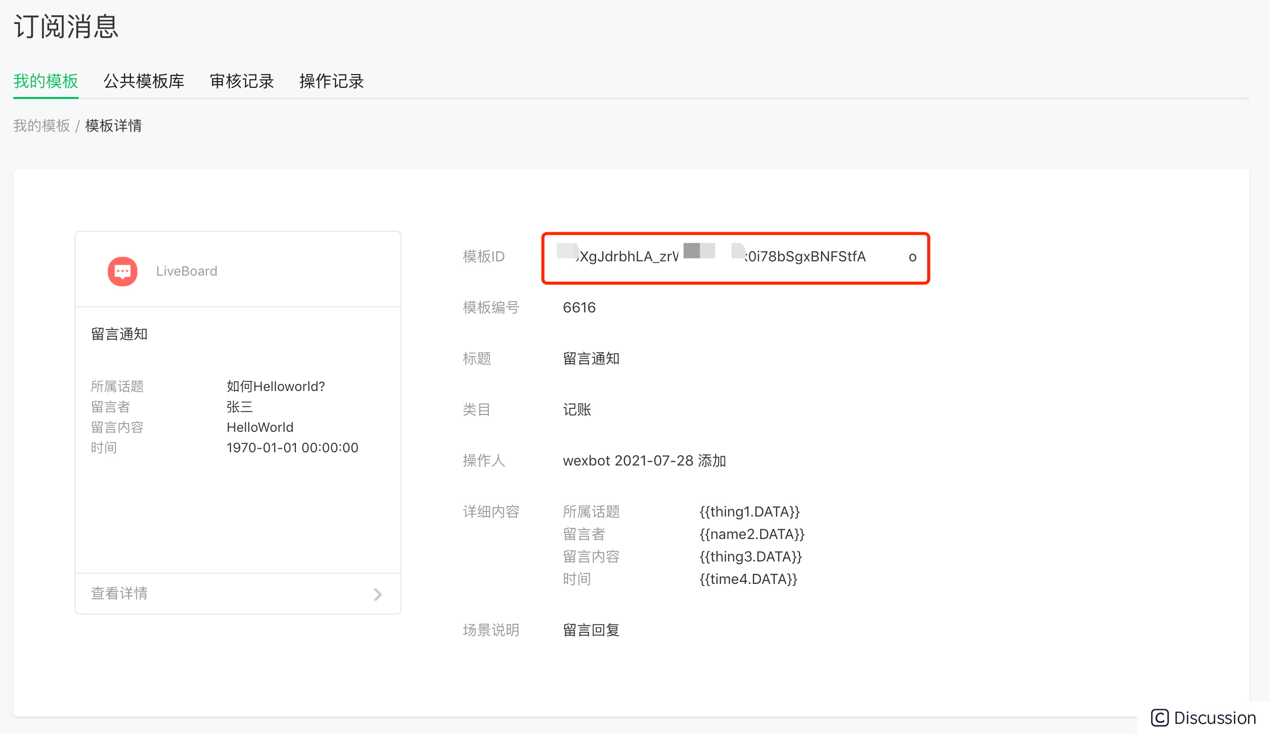
Task: Click the template number 6616
Action: coord(579,307)
